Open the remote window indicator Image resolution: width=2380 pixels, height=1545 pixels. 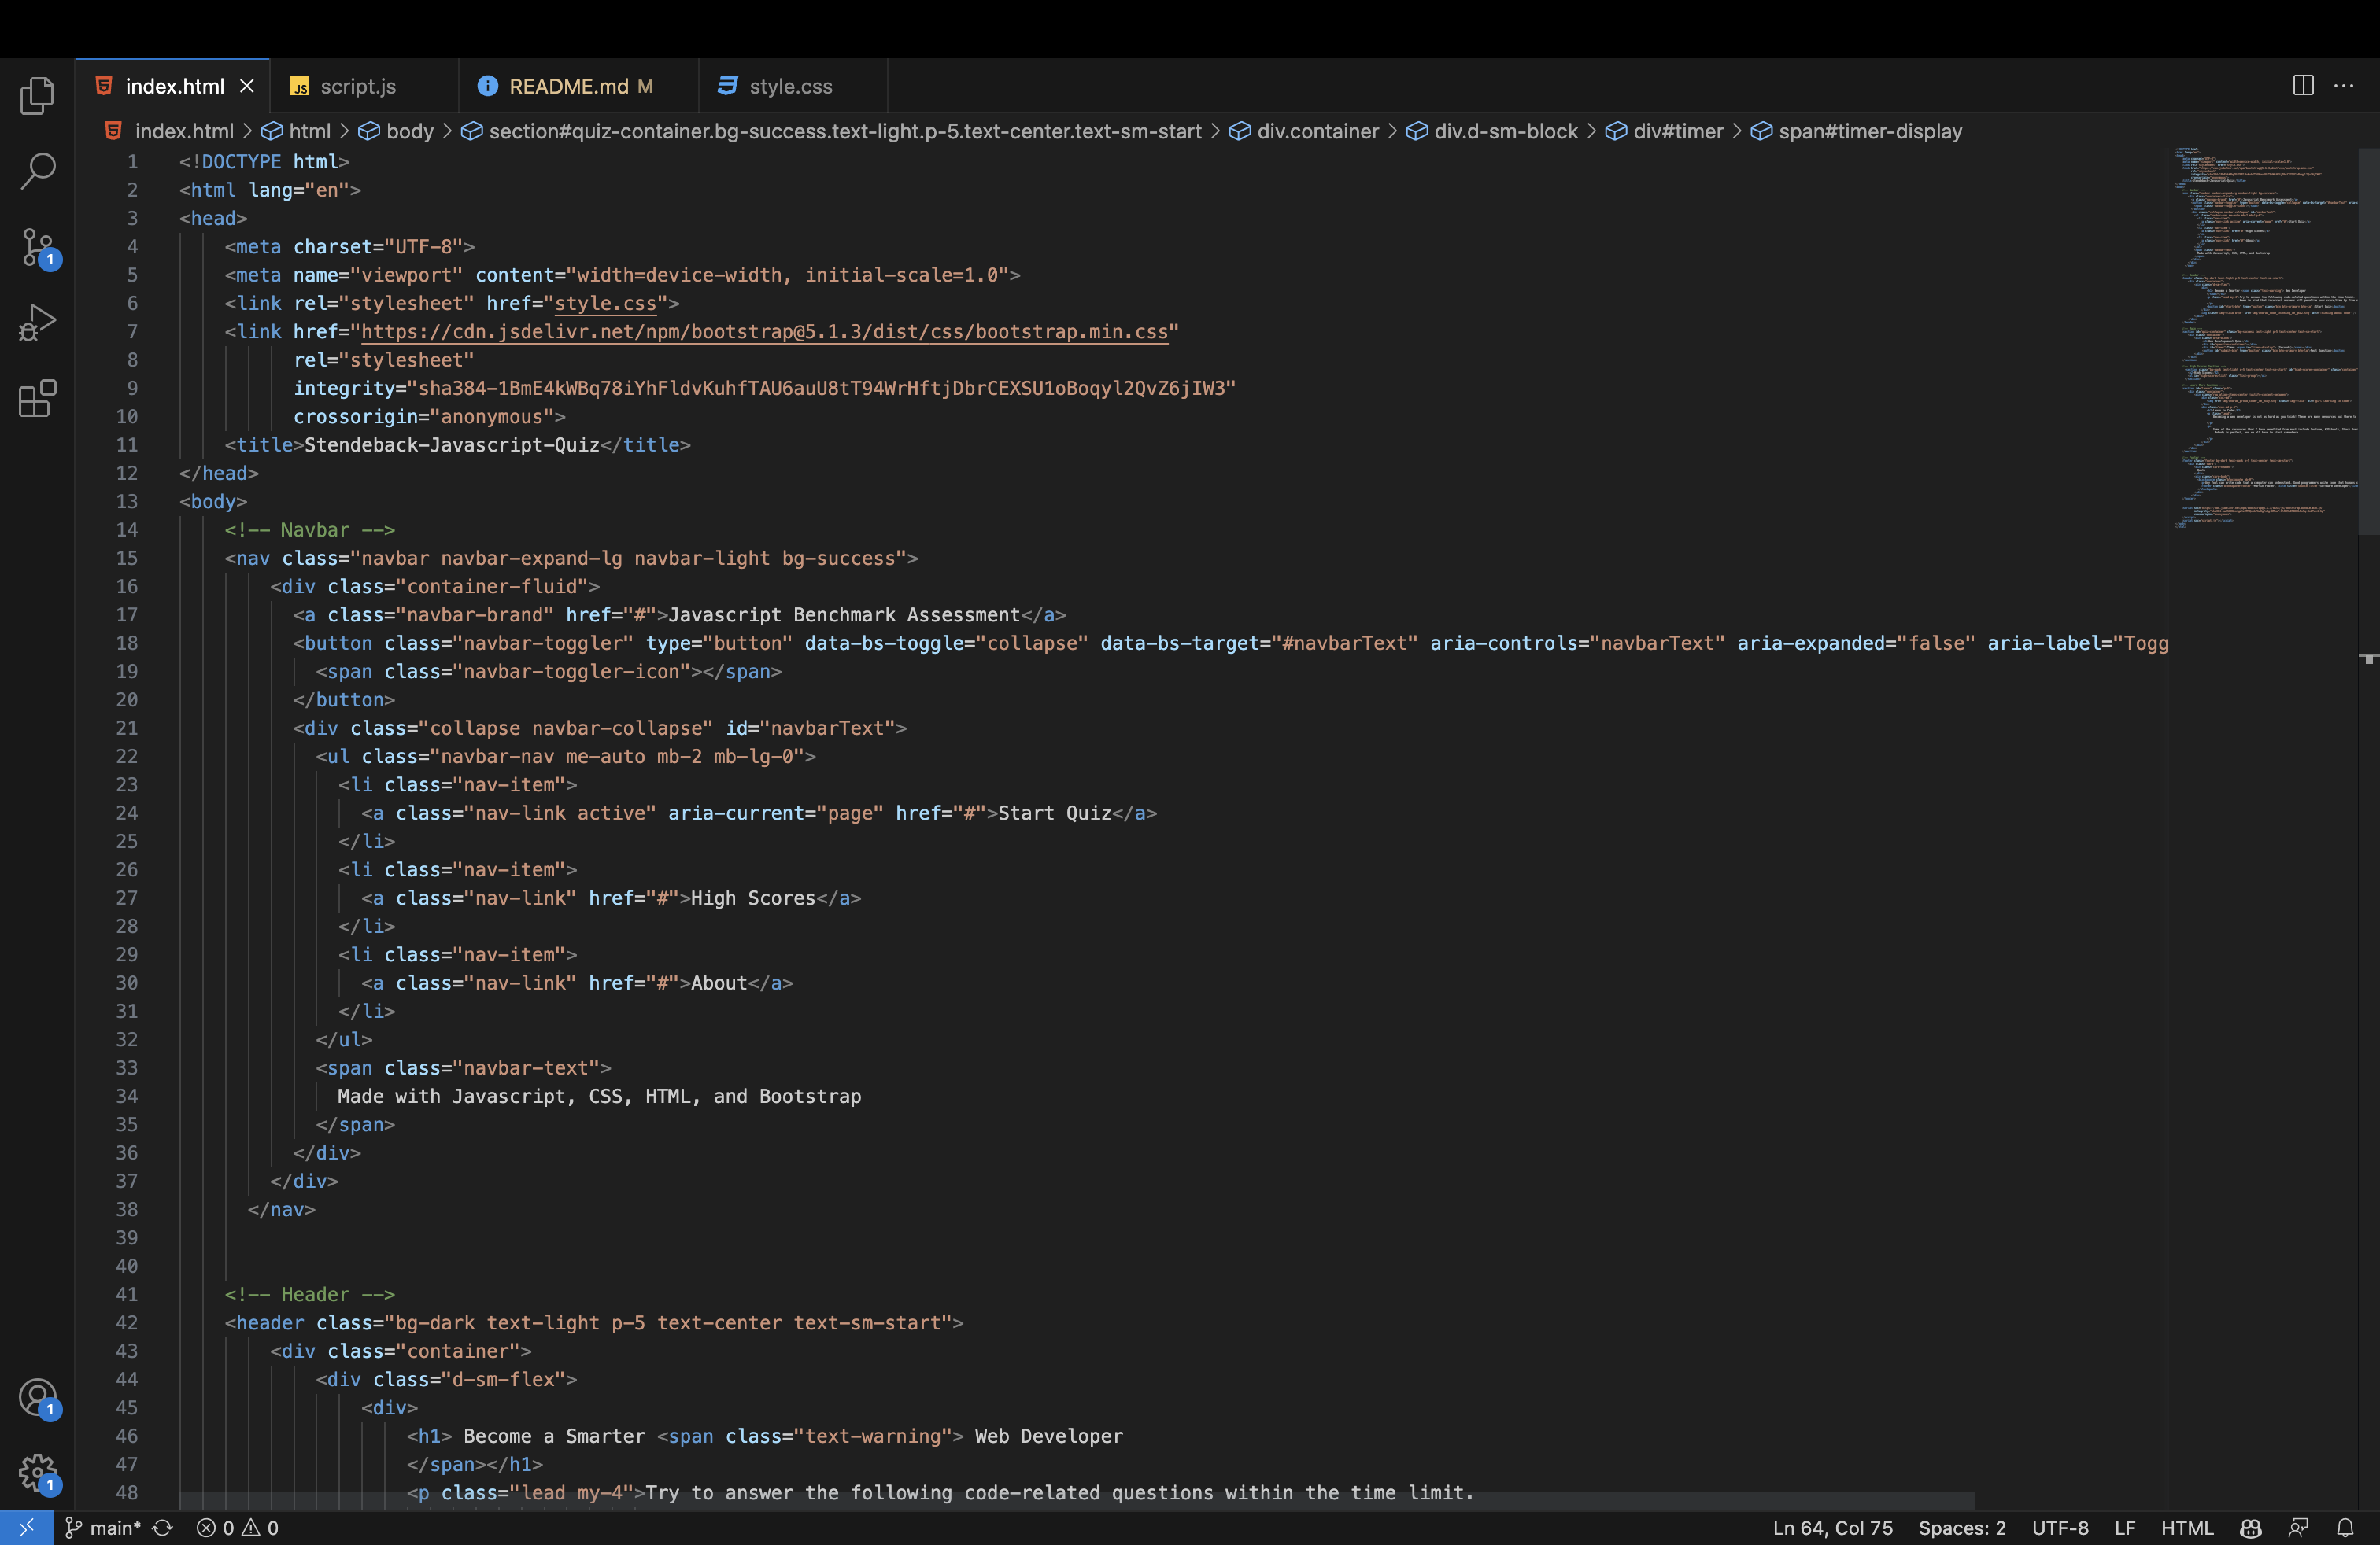pyautogui.click(x=27, y=1528)
